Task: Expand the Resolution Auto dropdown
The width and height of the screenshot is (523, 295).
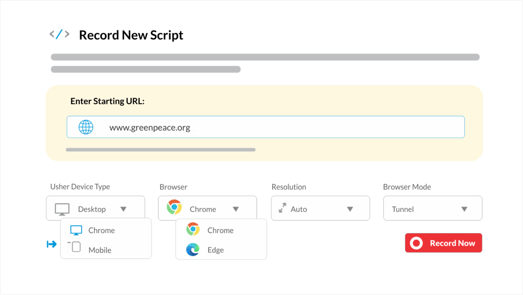Action: coord(321,208)
